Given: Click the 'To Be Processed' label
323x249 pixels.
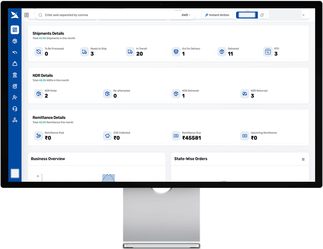Looking at the screenshot, I should 54,49.
